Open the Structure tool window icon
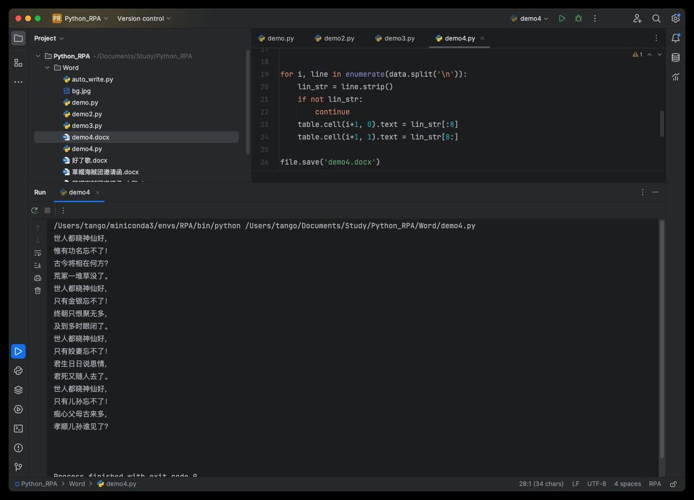This screenshot has width=694, height=500. 18,63
